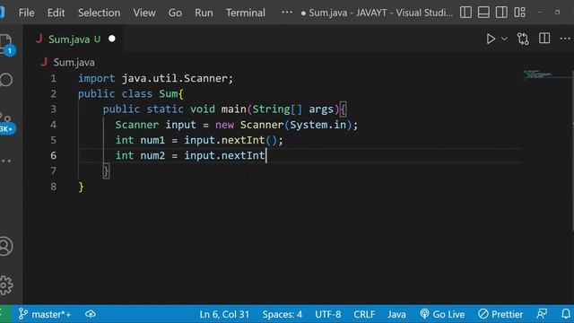Show more menu items via ellipsis
Image resolution: width=574 pixels, height=323 pixels.
pos(287,13)
